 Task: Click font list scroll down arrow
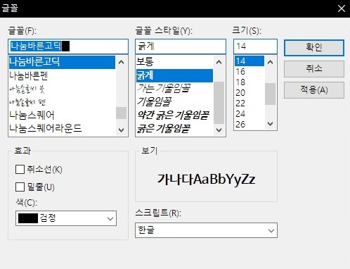tap(121, 130)
